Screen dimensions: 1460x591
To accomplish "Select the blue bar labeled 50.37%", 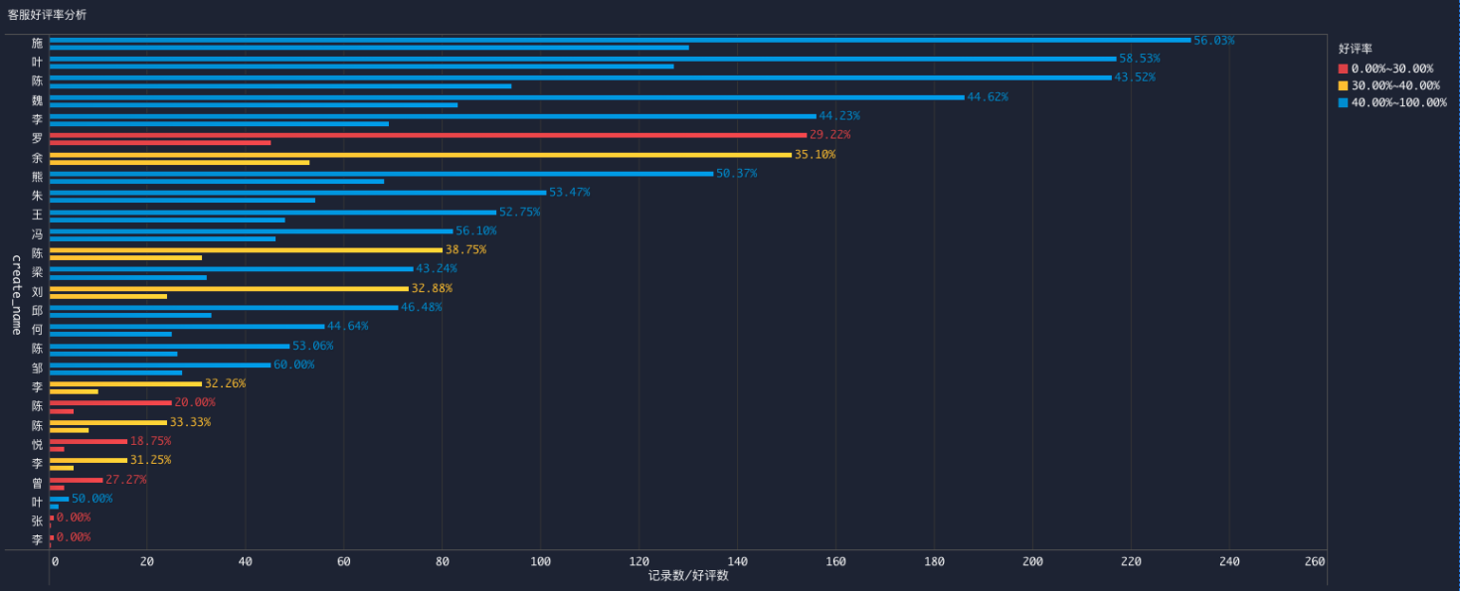I will point(381,173).
